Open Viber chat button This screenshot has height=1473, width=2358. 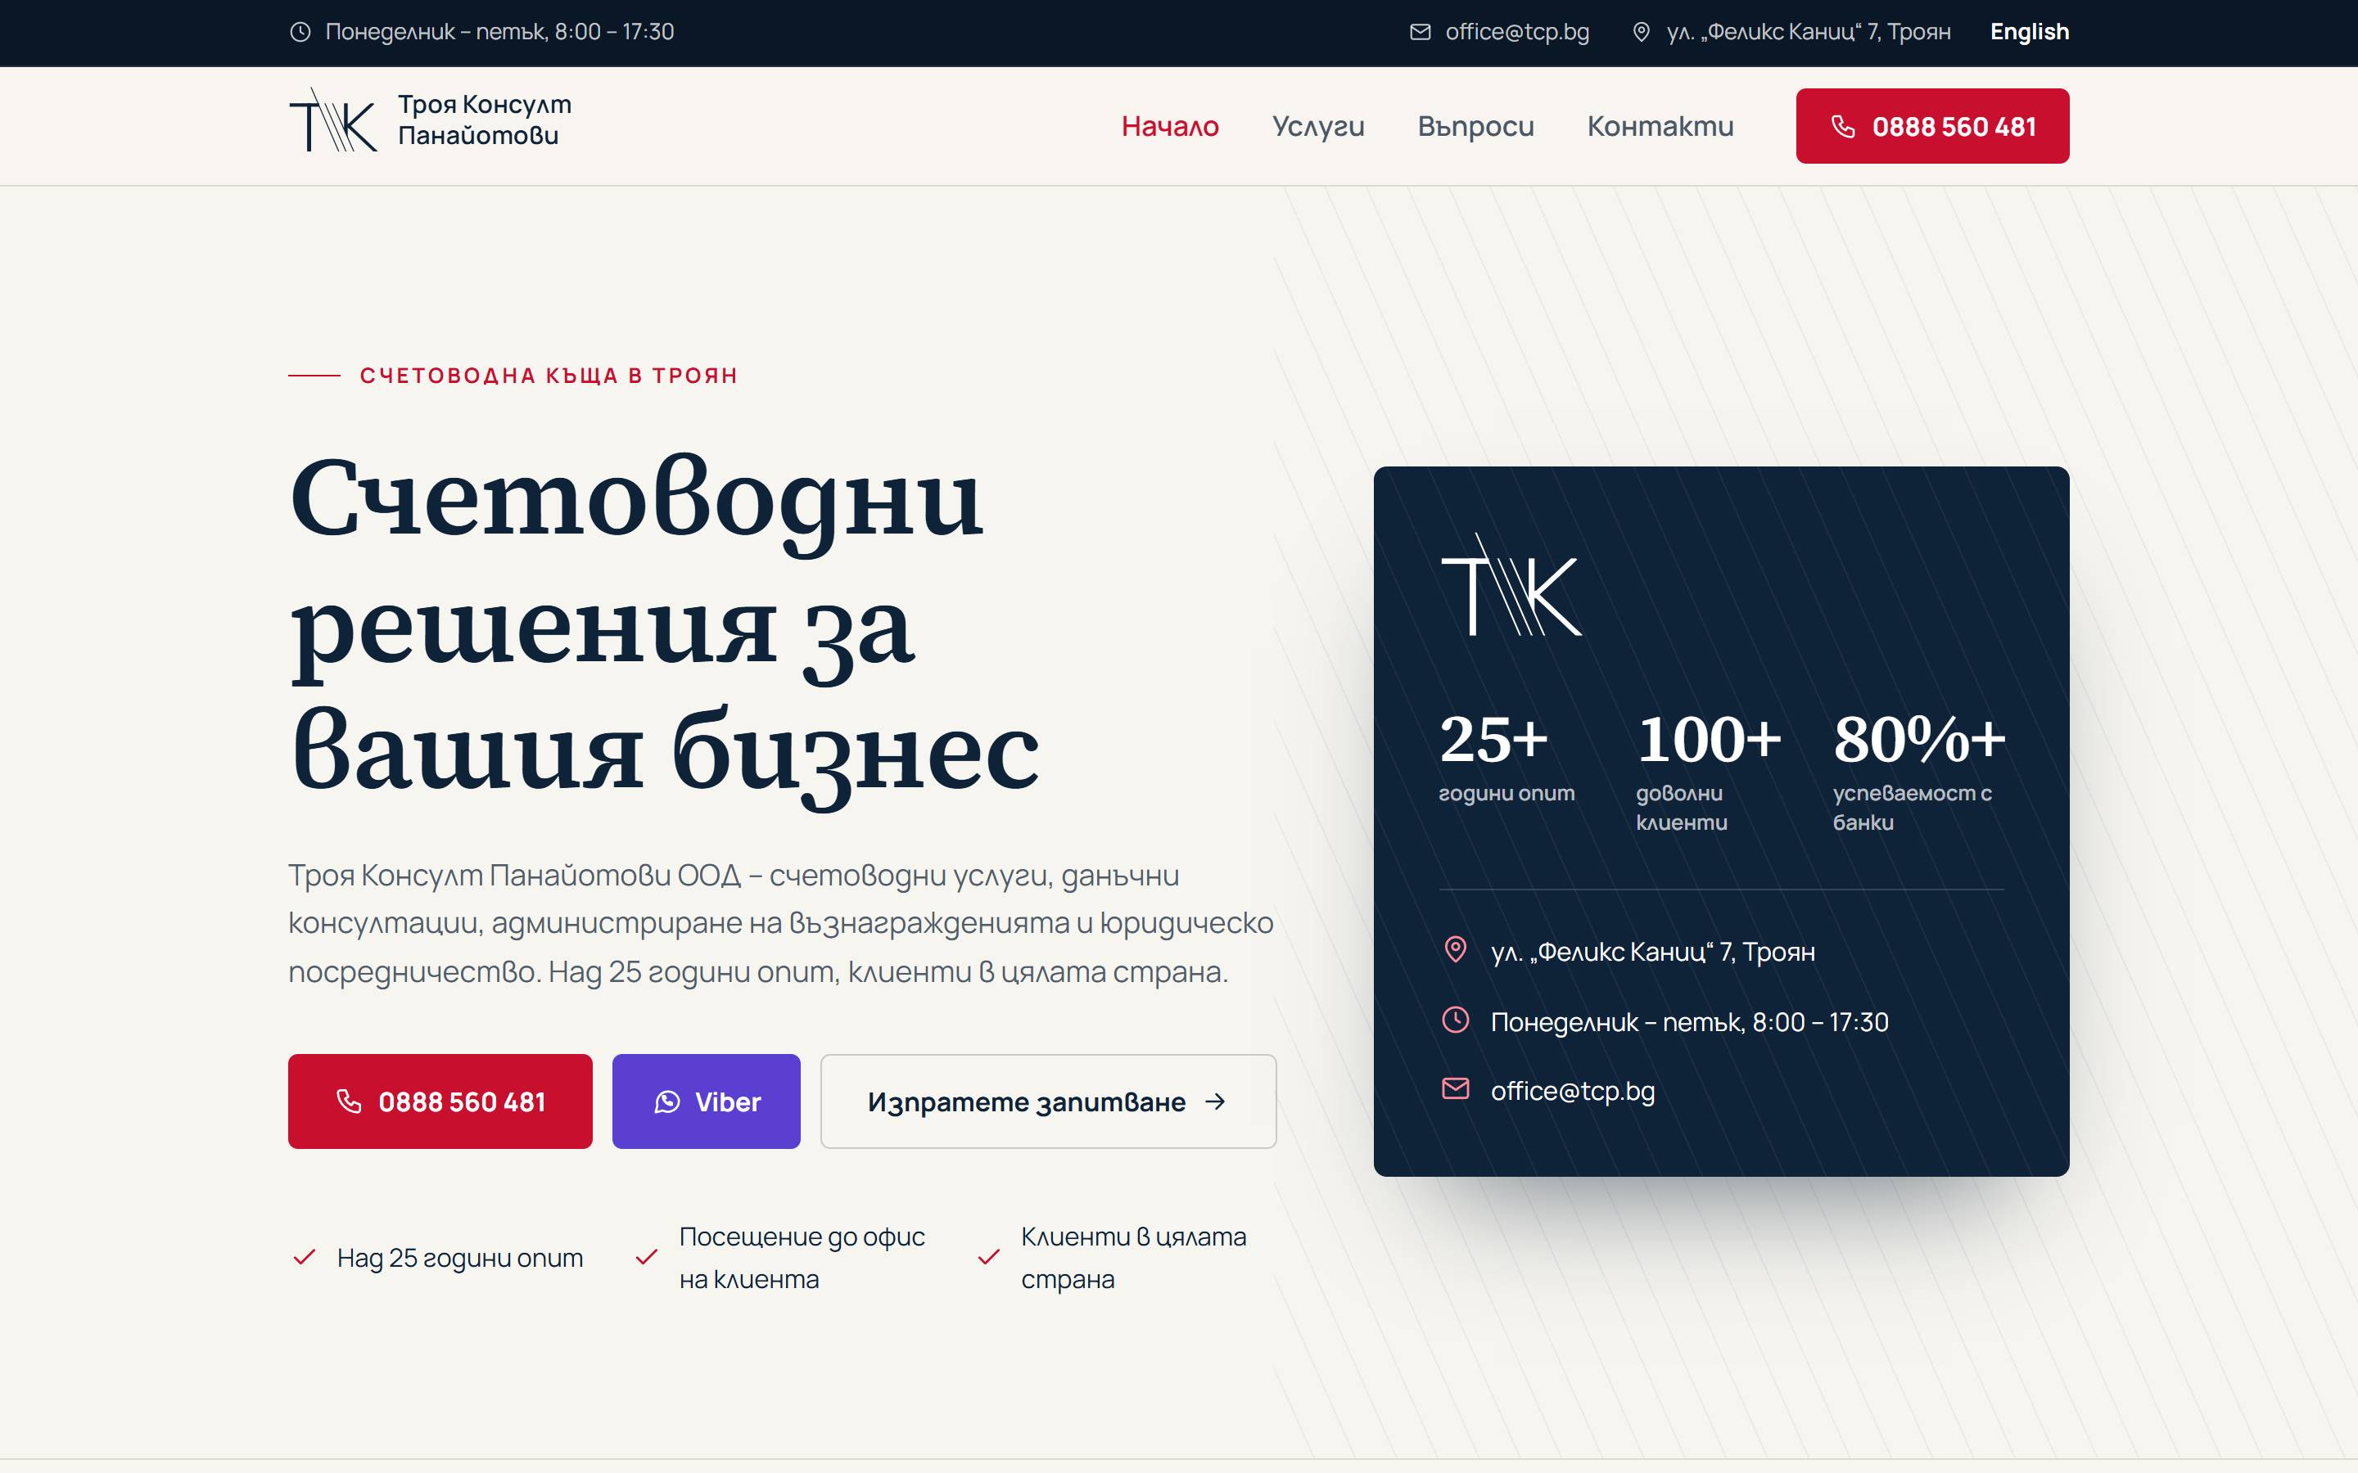coord(706,1101)
